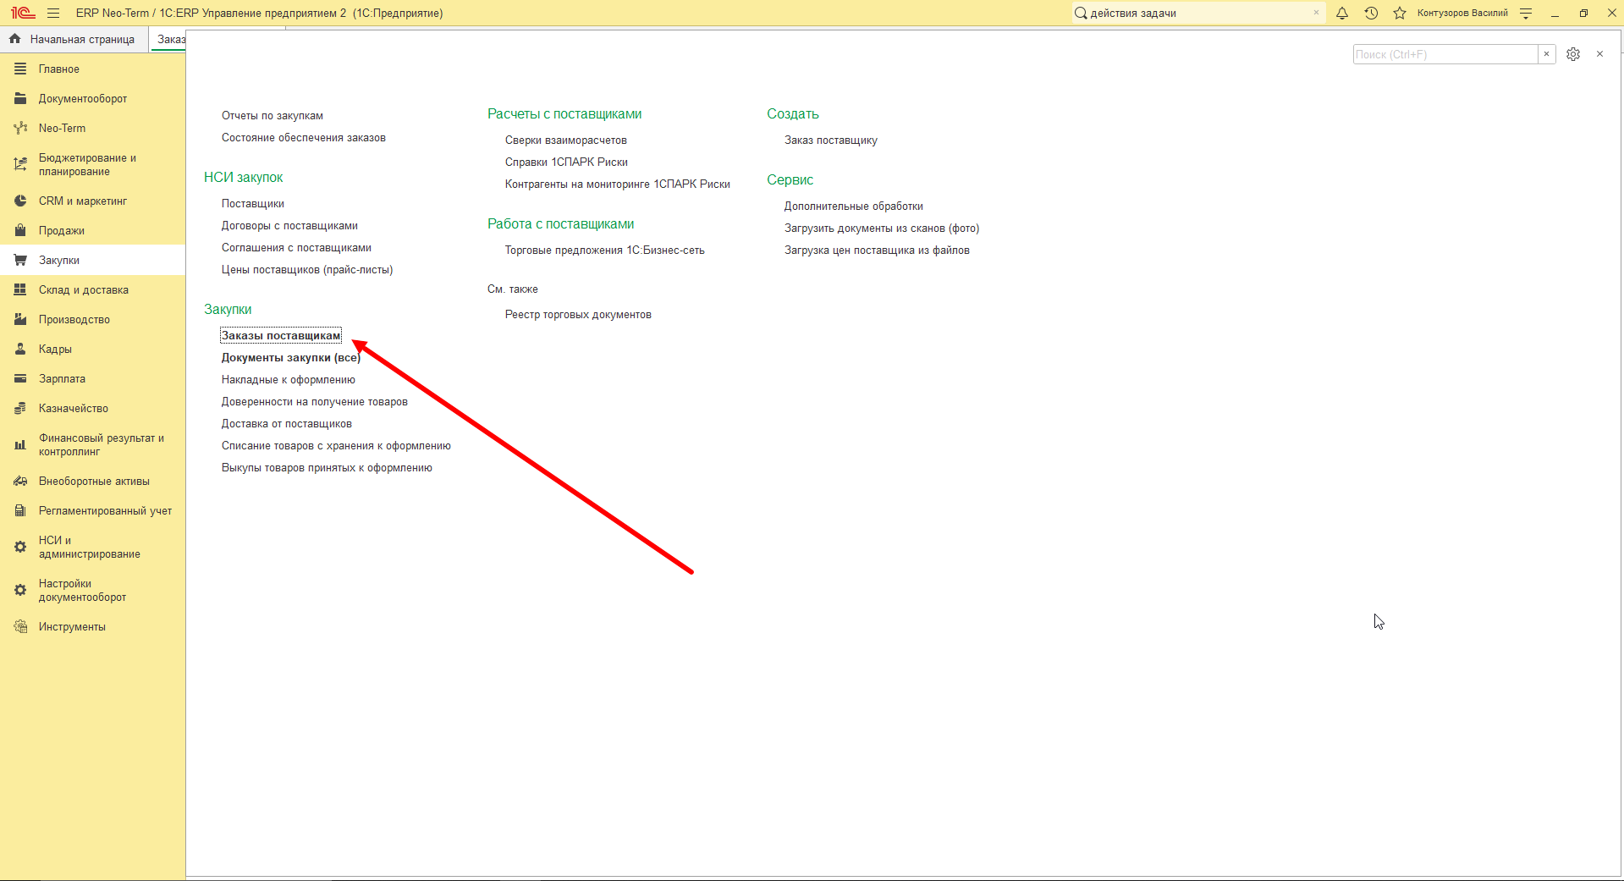This screenshot has width=1624, height=881.
Task: Open Накладные к оформлению link
Action: click(289, 380)
